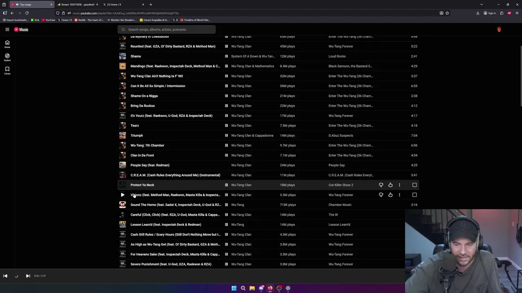Click the browser address bar
Viewport: 522px width, 293px height.
pos(253,13)
